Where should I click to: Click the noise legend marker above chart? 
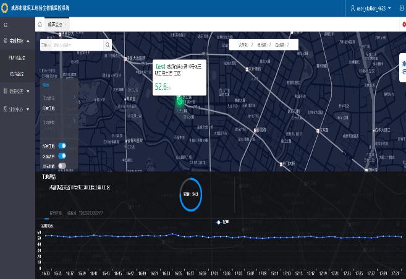pos(219,222)
